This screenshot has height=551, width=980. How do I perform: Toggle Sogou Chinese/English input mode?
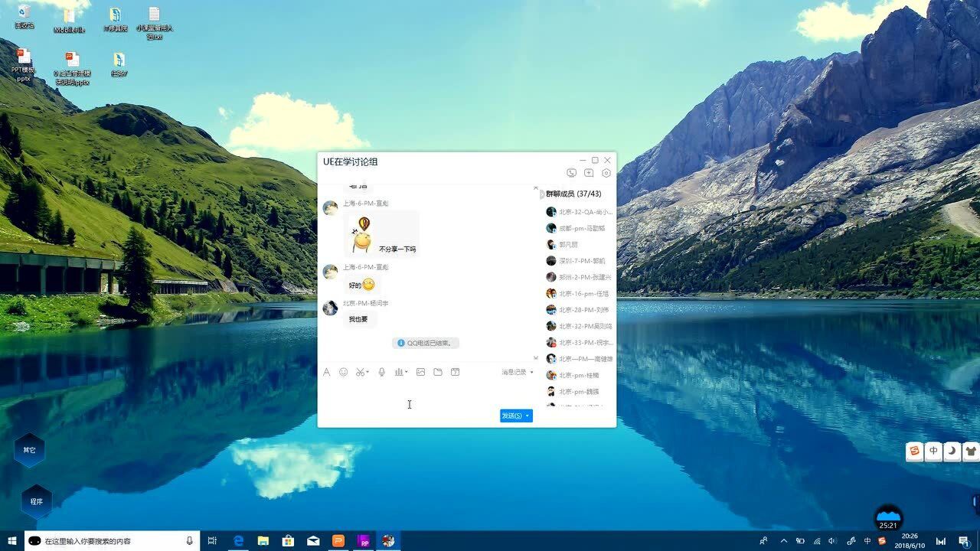pos(933,452)
